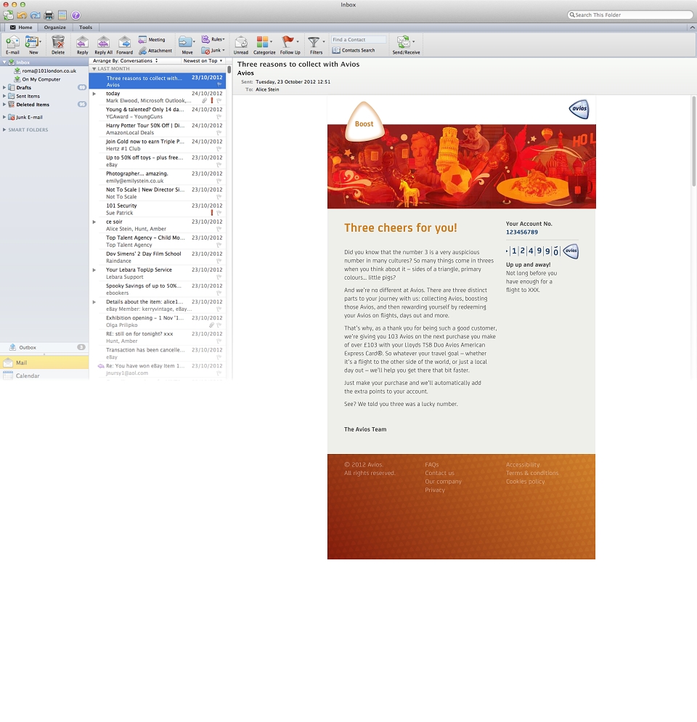
Task: Toggle flag on the Spooky Savings message
Action: (219, 293)
